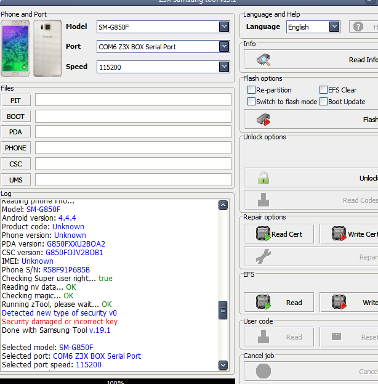
Task: Click the Write Cert chip icon
Action: [339, 234]
